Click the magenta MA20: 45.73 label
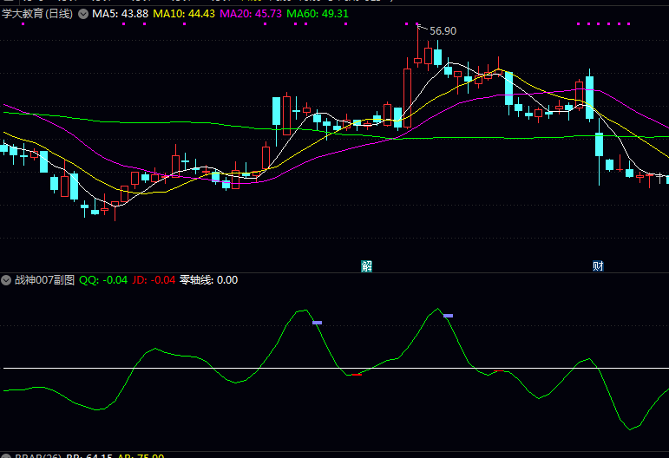This screenshot has width=669, height=458. [250, 15]
